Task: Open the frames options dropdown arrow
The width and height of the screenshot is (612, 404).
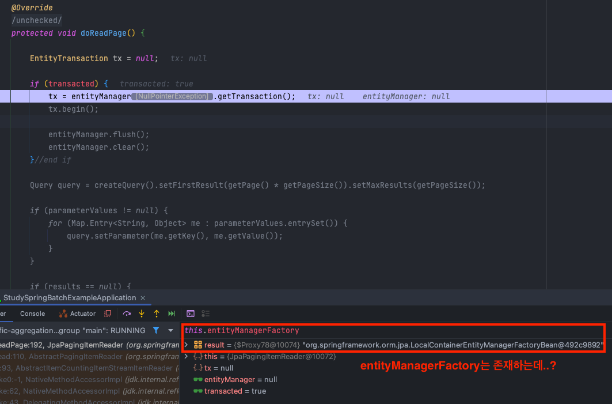Action: (170, 330)
